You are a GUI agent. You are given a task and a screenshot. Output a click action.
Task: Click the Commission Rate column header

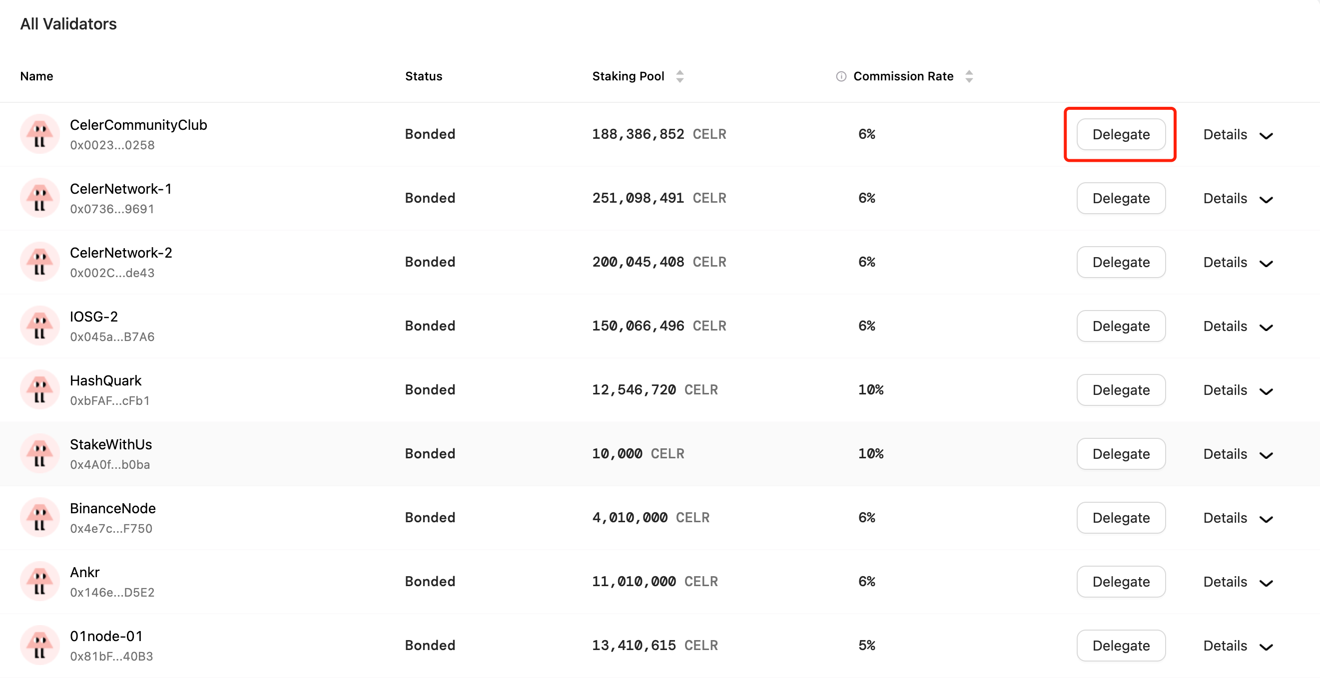pos(903,76)
